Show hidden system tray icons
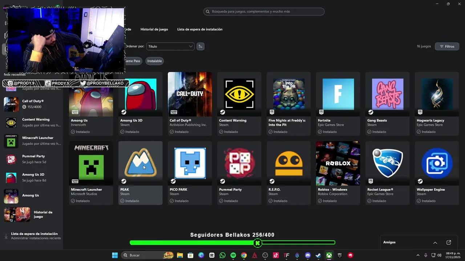465x261 pixels. [x=418, y=255]
